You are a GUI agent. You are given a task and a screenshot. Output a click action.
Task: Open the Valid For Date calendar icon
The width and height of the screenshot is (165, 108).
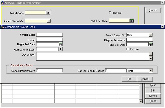[x=132, y=21]
